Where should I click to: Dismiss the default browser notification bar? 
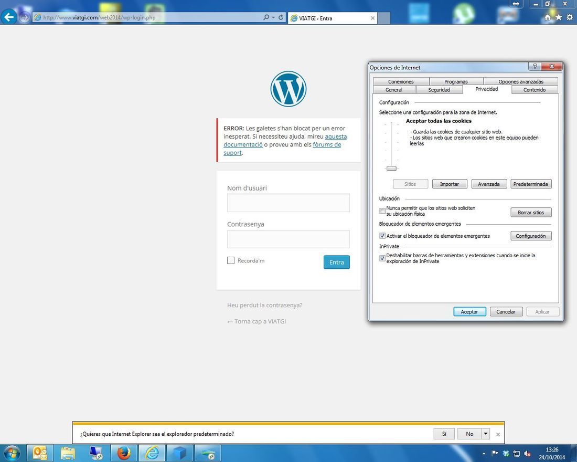(498, 434)
